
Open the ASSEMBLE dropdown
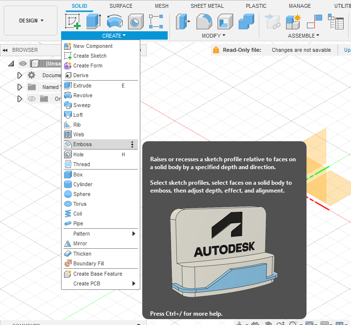coord(303,36)
